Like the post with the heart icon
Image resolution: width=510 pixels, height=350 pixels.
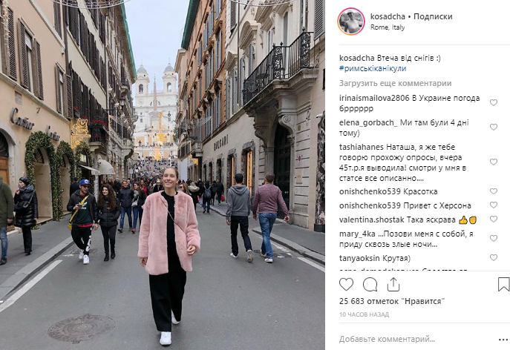coord(346,285)
